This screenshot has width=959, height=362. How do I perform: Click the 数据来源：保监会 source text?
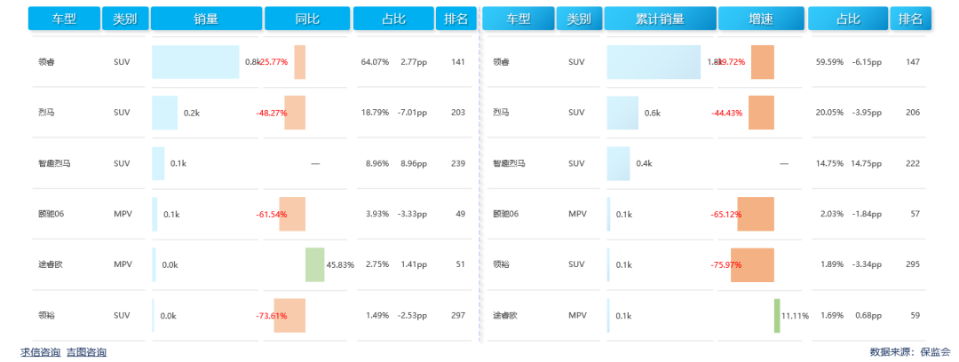(909, 352)
